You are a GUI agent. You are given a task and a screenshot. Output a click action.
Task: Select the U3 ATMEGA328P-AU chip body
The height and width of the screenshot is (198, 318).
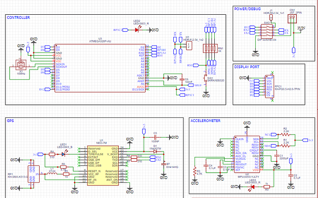tap(100, 68)
